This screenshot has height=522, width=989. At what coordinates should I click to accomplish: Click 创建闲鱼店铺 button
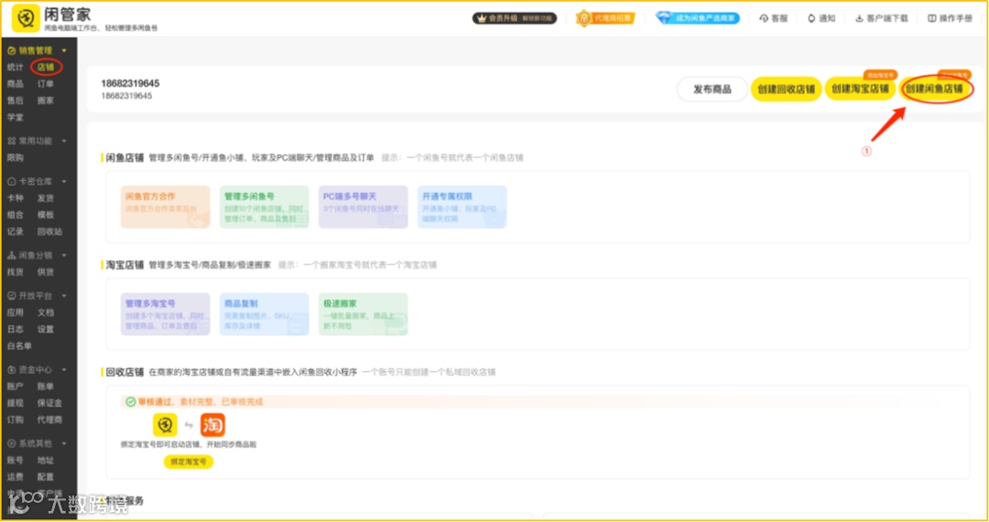point(935,90)
